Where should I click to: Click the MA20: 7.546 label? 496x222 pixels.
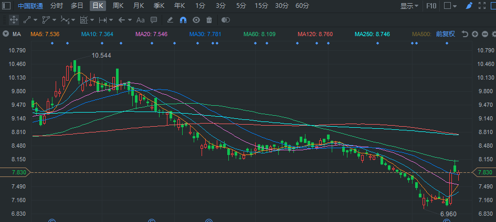point(151,34)
